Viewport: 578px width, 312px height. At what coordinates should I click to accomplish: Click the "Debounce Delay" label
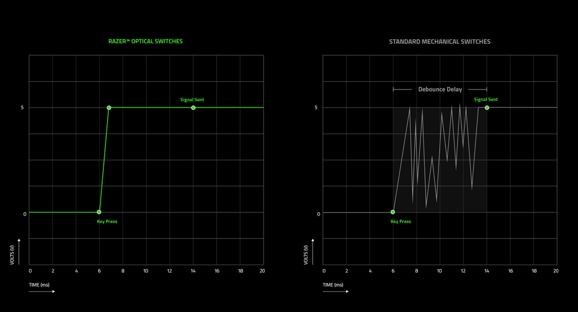pos(440,90)
